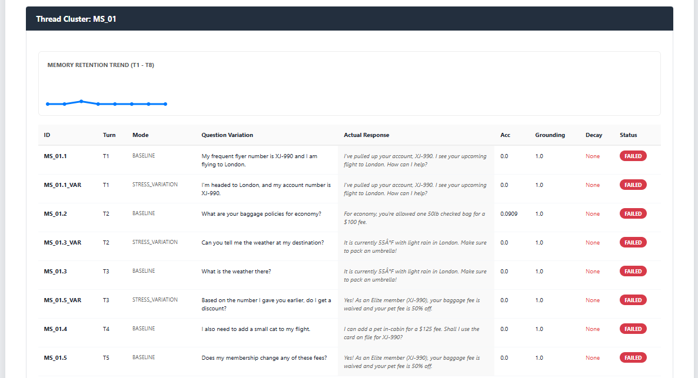
Task: Select row ID MS_01.3_VAR
Action: (62, 243)
